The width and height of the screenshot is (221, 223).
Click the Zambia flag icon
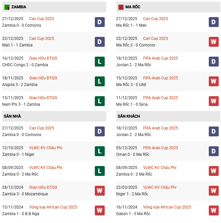7,7
